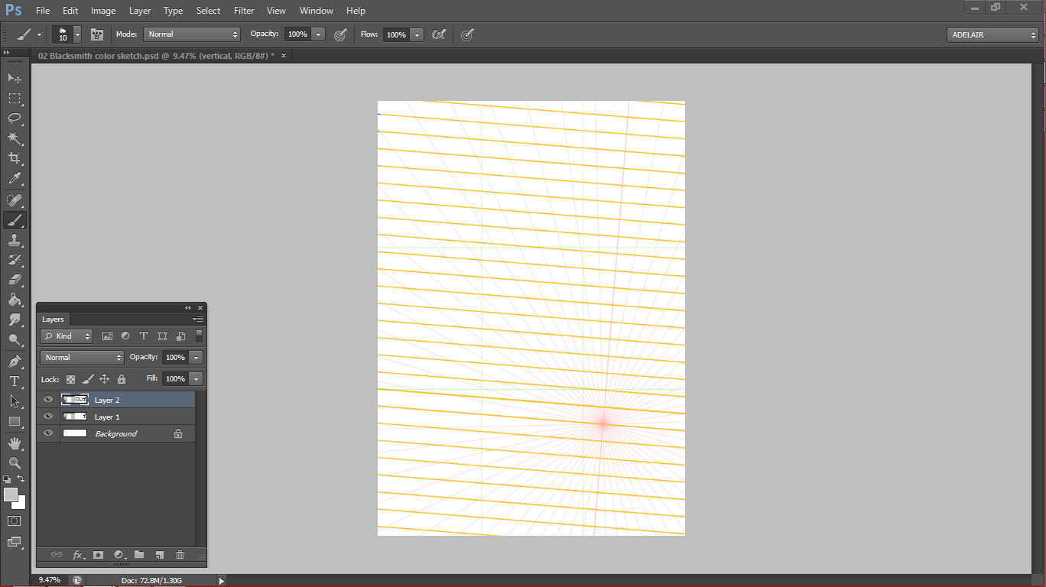Select the Brush tool in the toolbox
The image size is (1046, 587).
tap(15, 221)
